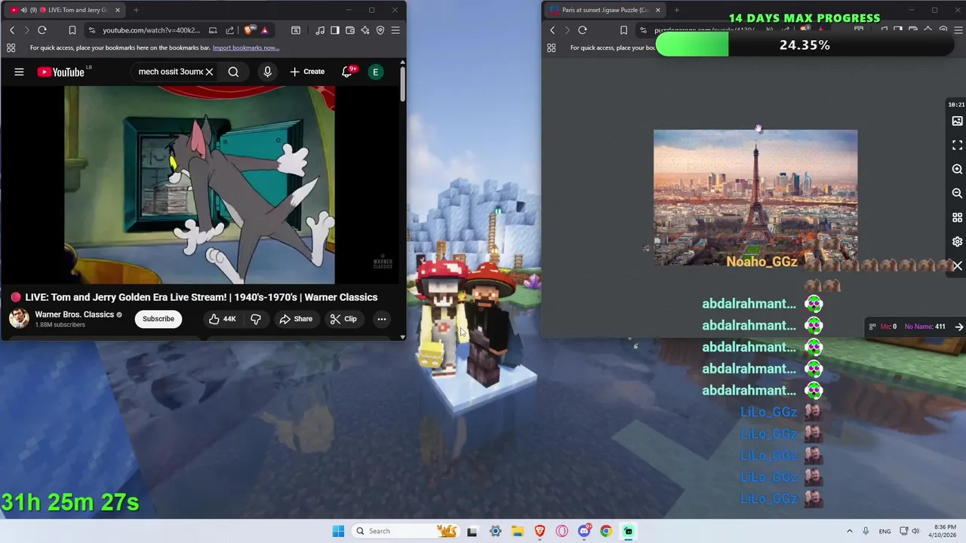Image resolution: width=966 pixels, height=543 pixels.
Task: Focus the YouTube search field
Action: pyautogui.click(x=170, y=72)
